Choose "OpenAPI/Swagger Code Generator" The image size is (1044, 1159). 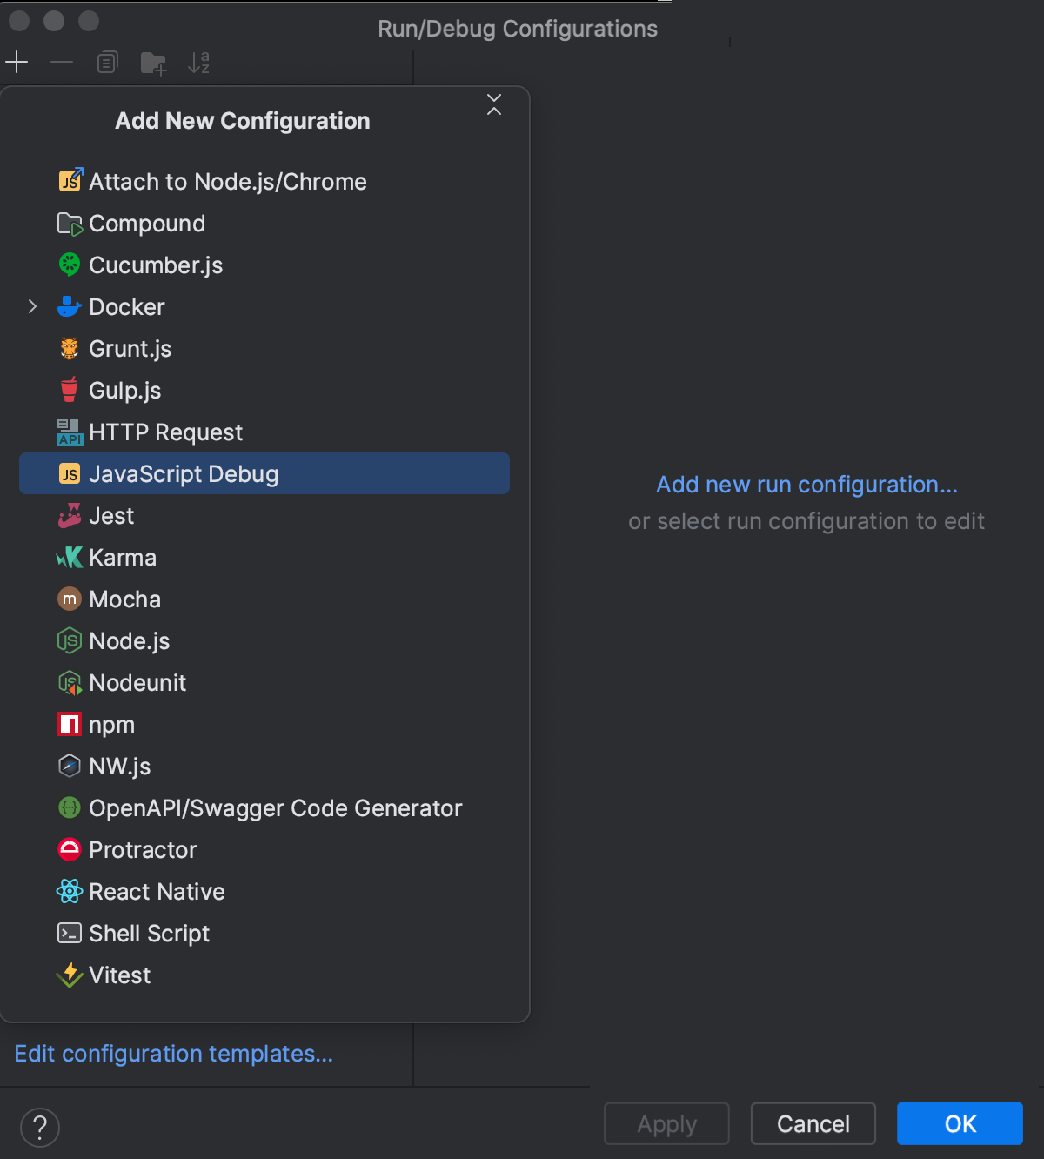(x=275, y=807)
